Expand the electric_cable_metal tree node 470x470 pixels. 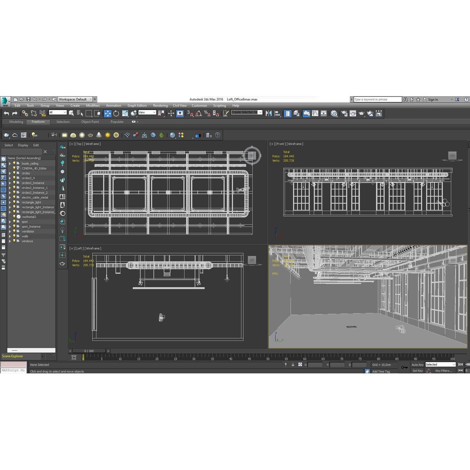pos(10,198)
